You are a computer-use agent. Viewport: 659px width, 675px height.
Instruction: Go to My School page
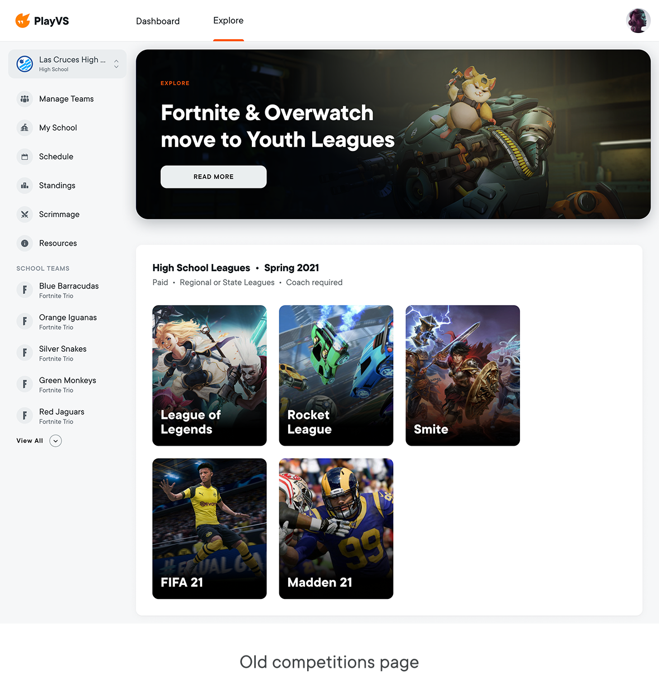pyautogui.click(x=58, y=128)
